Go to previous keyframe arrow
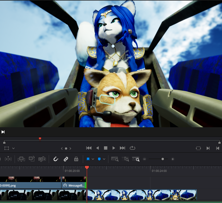Screen dimensions: 222x203 [62, 148]
